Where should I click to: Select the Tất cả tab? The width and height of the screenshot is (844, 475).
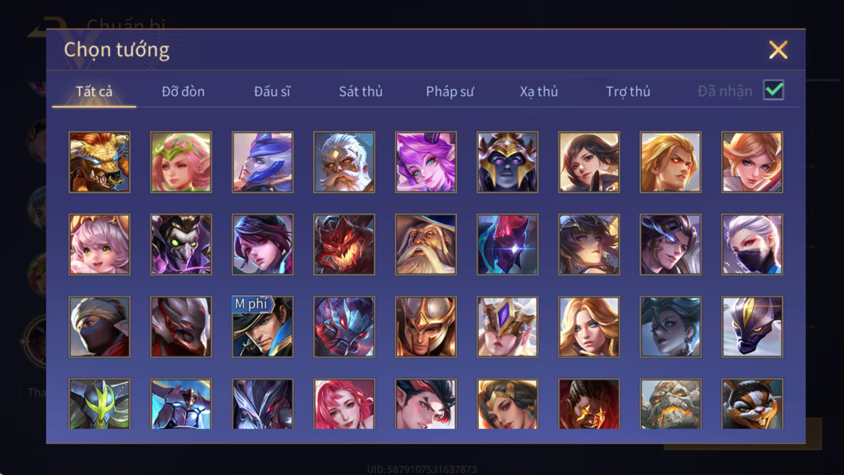point(94,91)
